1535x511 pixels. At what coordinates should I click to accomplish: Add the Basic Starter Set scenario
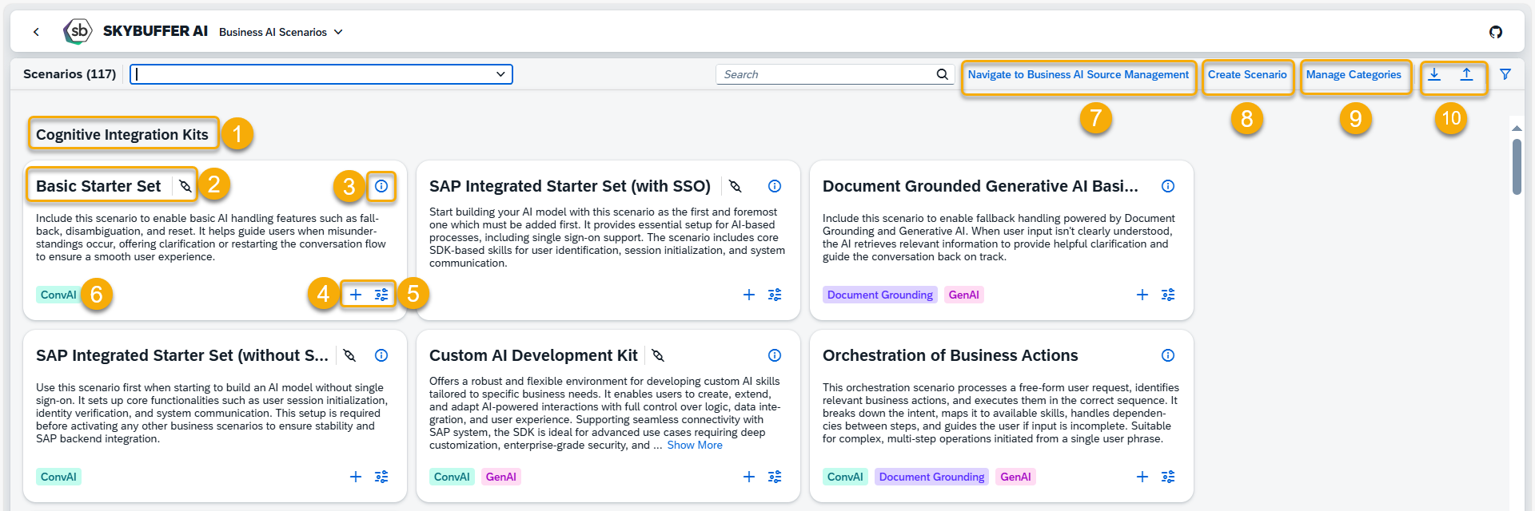click(x=356, y=295)
